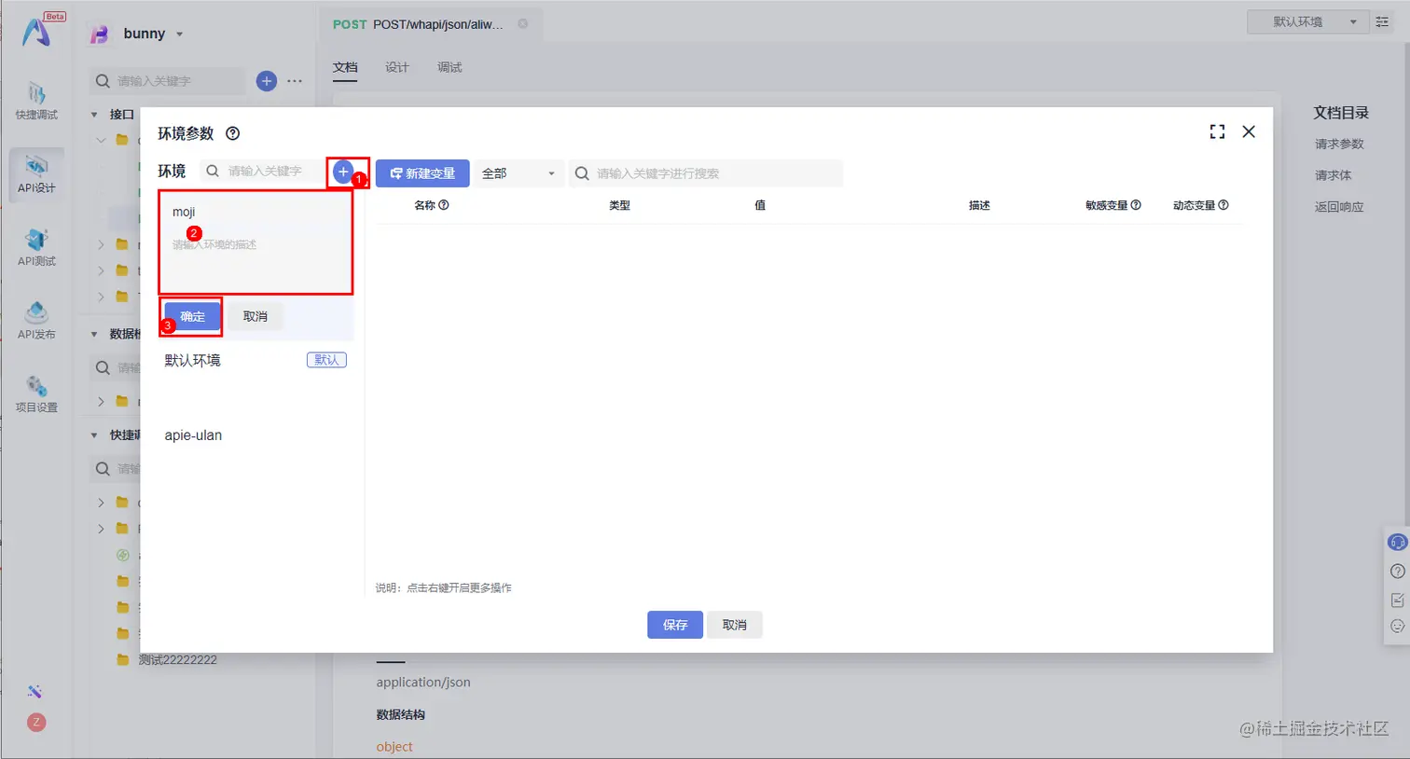Viewport: 1410px width, 759px height.
Task: Jump to 请求参数 in 文档目录
Action: [x=1339, y=144]
